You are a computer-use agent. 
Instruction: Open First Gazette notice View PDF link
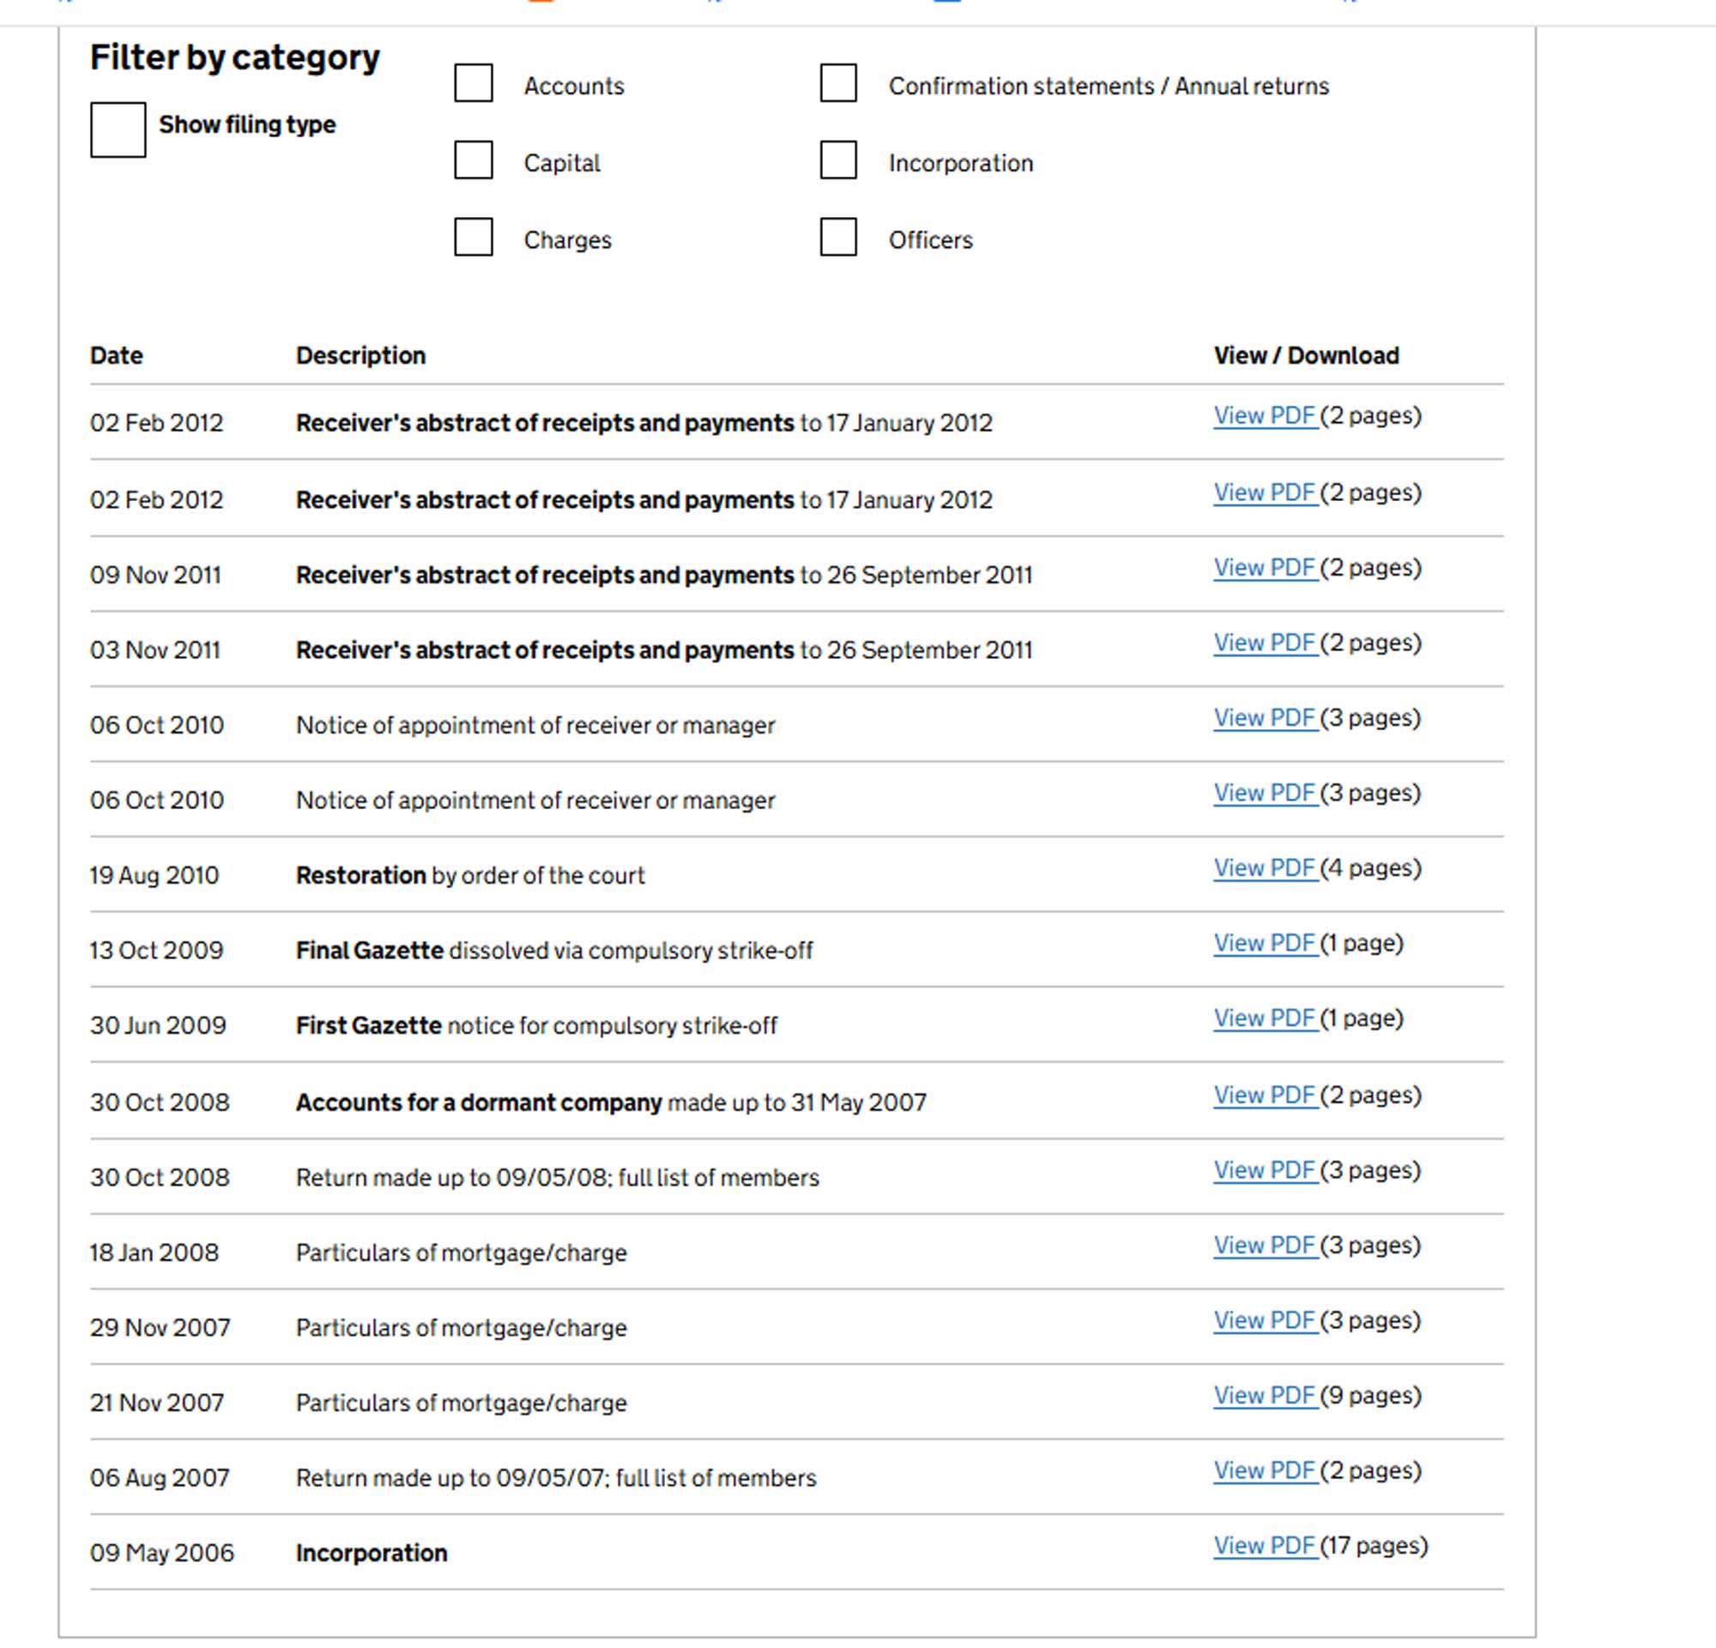(x=1264, y=1018)
